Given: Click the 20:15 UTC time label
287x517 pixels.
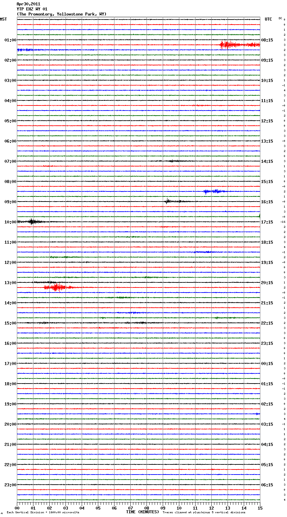Looking at the screenshot, I should [267, 283].
